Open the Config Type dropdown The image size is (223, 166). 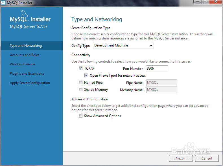click(x=123, y=45)
